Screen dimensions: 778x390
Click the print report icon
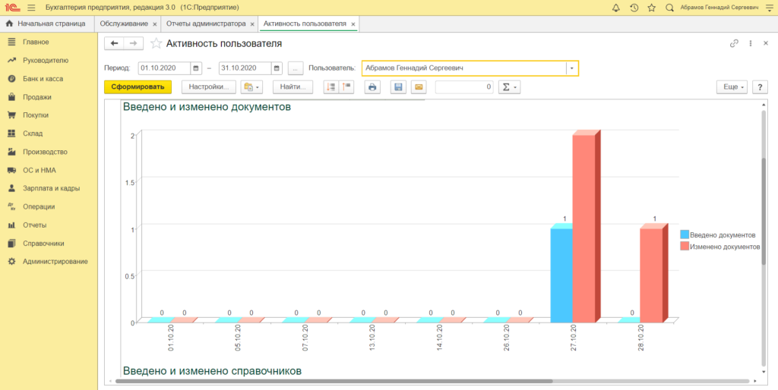pos(372,87)
